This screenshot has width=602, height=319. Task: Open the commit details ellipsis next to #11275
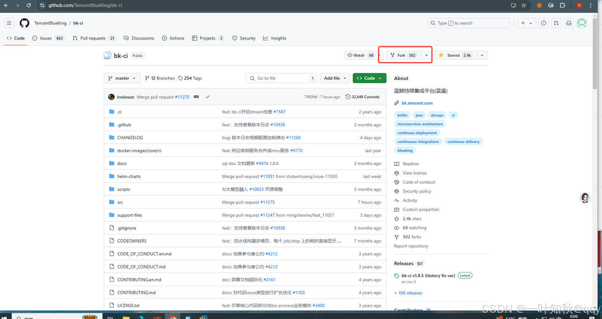(196, 97)
